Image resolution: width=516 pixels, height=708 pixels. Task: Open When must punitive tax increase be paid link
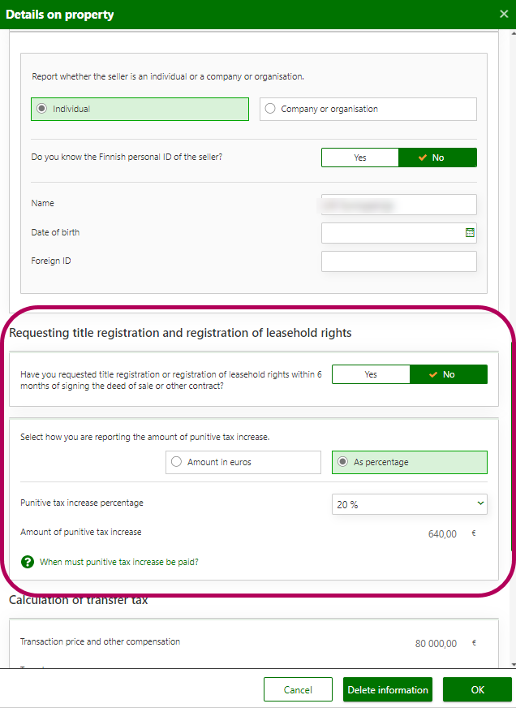click(x=119, y=562)
